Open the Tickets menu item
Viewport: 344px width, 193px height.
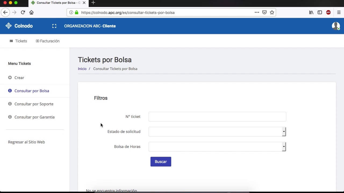(19, 41)
